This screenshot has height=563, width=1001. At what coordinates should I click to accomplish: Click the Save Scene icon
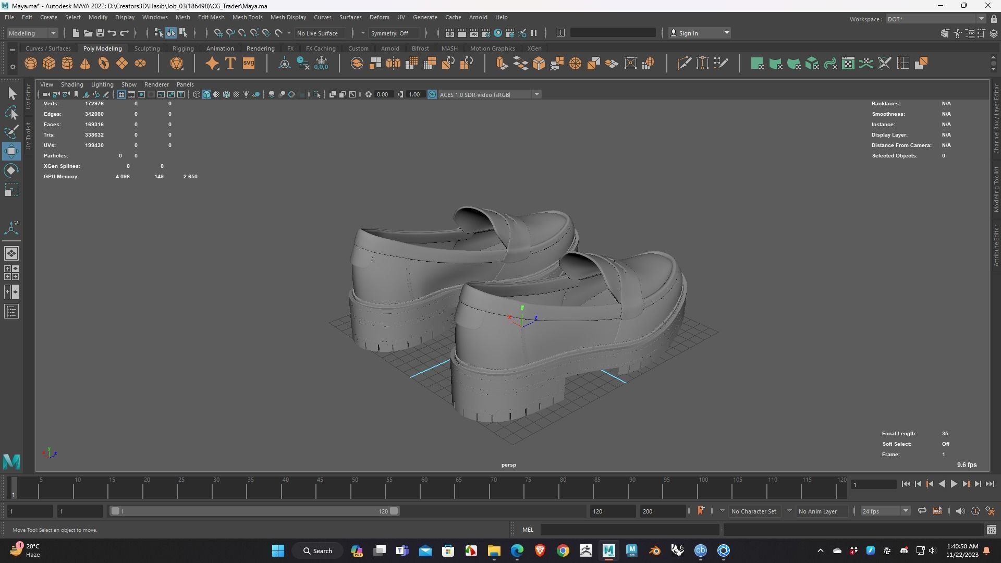[100, 33]
